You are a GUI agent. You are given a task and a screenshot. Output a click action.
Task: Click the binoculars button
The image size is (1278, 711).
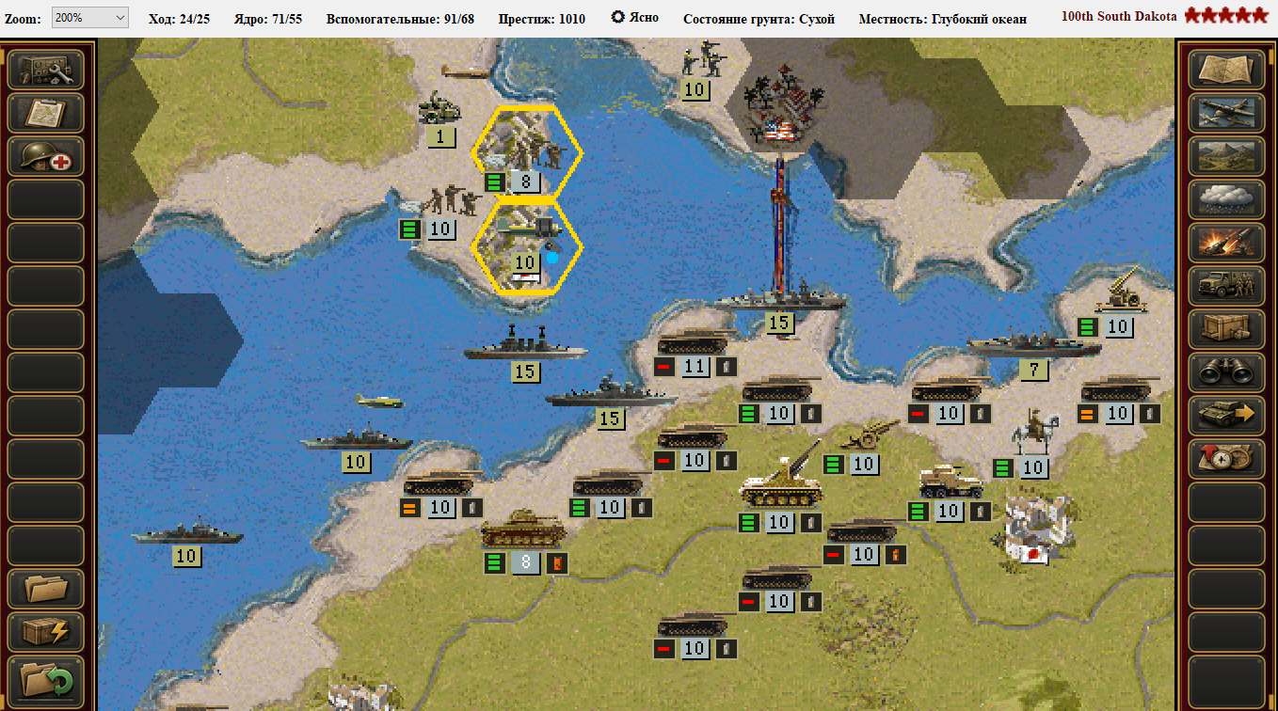(x=1226, y=372)
